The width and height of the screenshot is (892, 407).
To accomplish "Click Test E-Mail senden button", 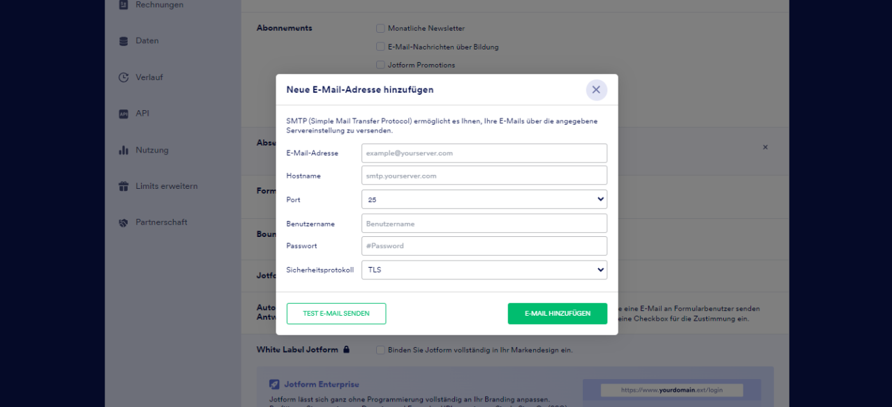I will (336, 314).
